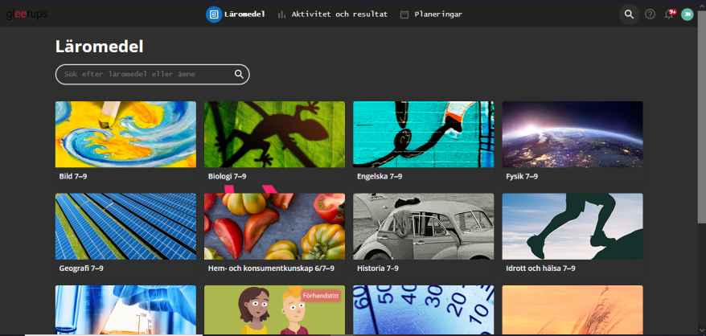The width and height of the screenshot is (706, 336).
Task: Open the notifications bell
Action: coord(669,14)
